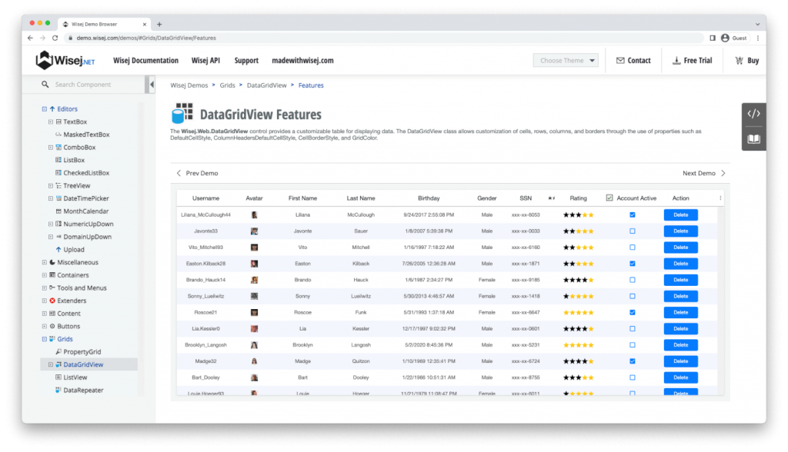The image size is (788, 452).
Task: Open Wisej Documentation menu item
Action: pos(145,60)
